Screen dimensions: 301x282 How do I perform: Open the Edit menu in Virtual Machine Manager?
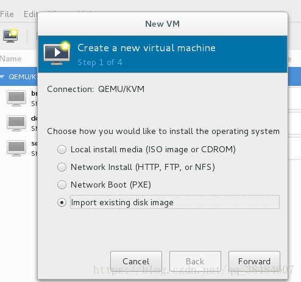tap(30, 14)
